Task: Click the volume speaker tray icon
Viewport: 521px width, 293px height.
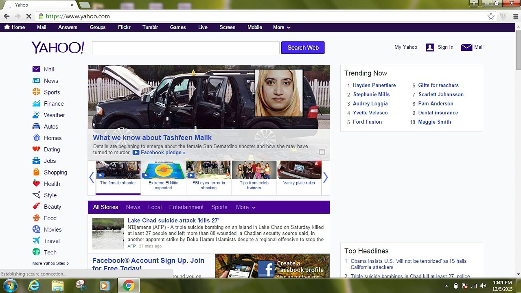Action: click(x=483, y=286)
